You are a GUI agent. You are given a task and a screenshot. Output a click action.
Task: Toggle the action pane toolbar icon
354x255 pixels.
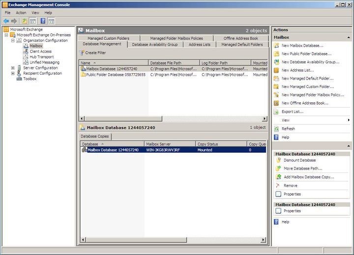[51, 21]
